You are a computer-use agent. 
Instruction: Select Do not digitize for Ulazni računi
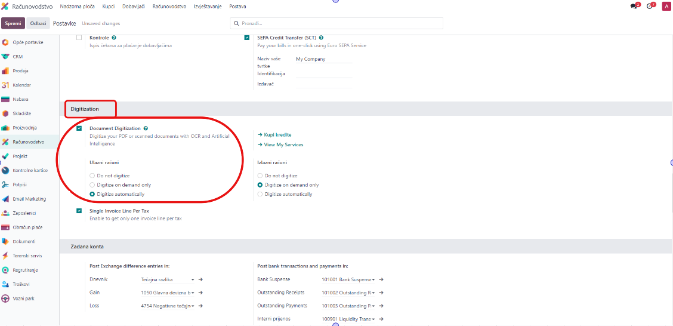pos(92,176)
